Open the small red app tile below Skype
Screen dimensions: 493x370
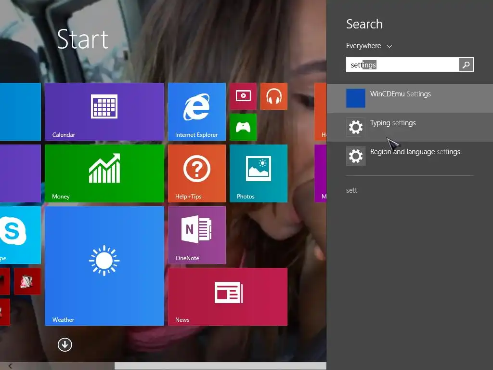(x=27, y=281)
